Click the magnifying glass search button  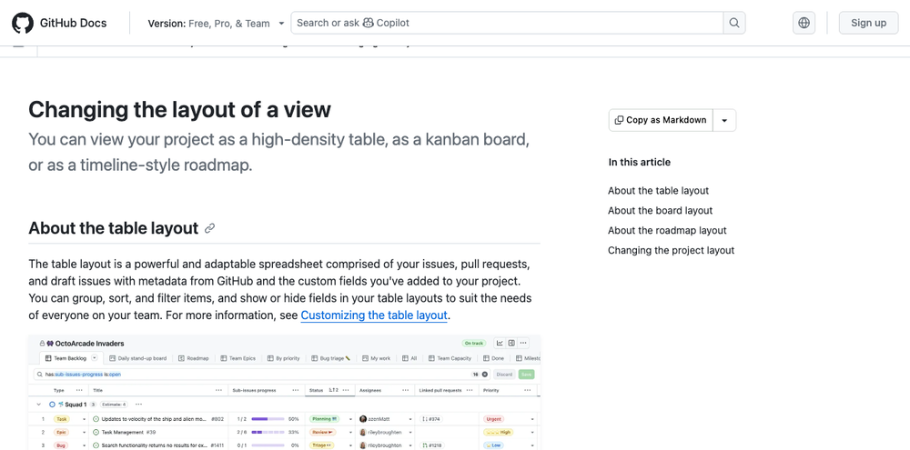[734, 24]
